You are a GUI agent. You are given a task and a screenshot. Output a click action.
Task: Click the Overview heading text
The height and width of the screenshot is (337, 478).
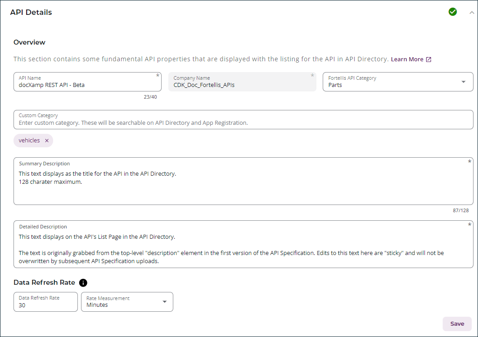pos(29,42)
